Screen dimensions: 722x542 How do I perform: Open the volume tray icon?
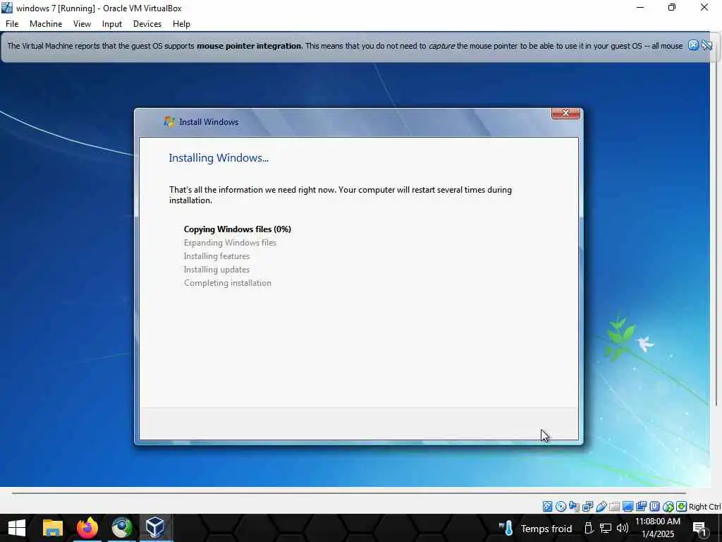coord(622,528)
